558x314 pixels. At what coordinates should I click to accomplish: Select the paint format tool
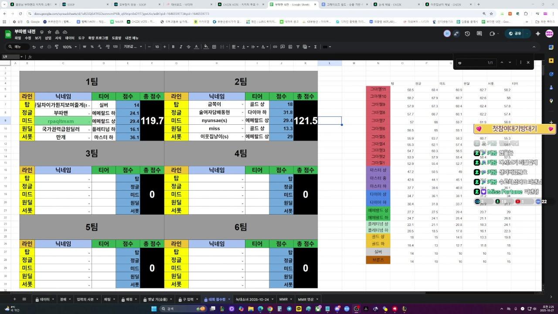click(x=57, y=47)
